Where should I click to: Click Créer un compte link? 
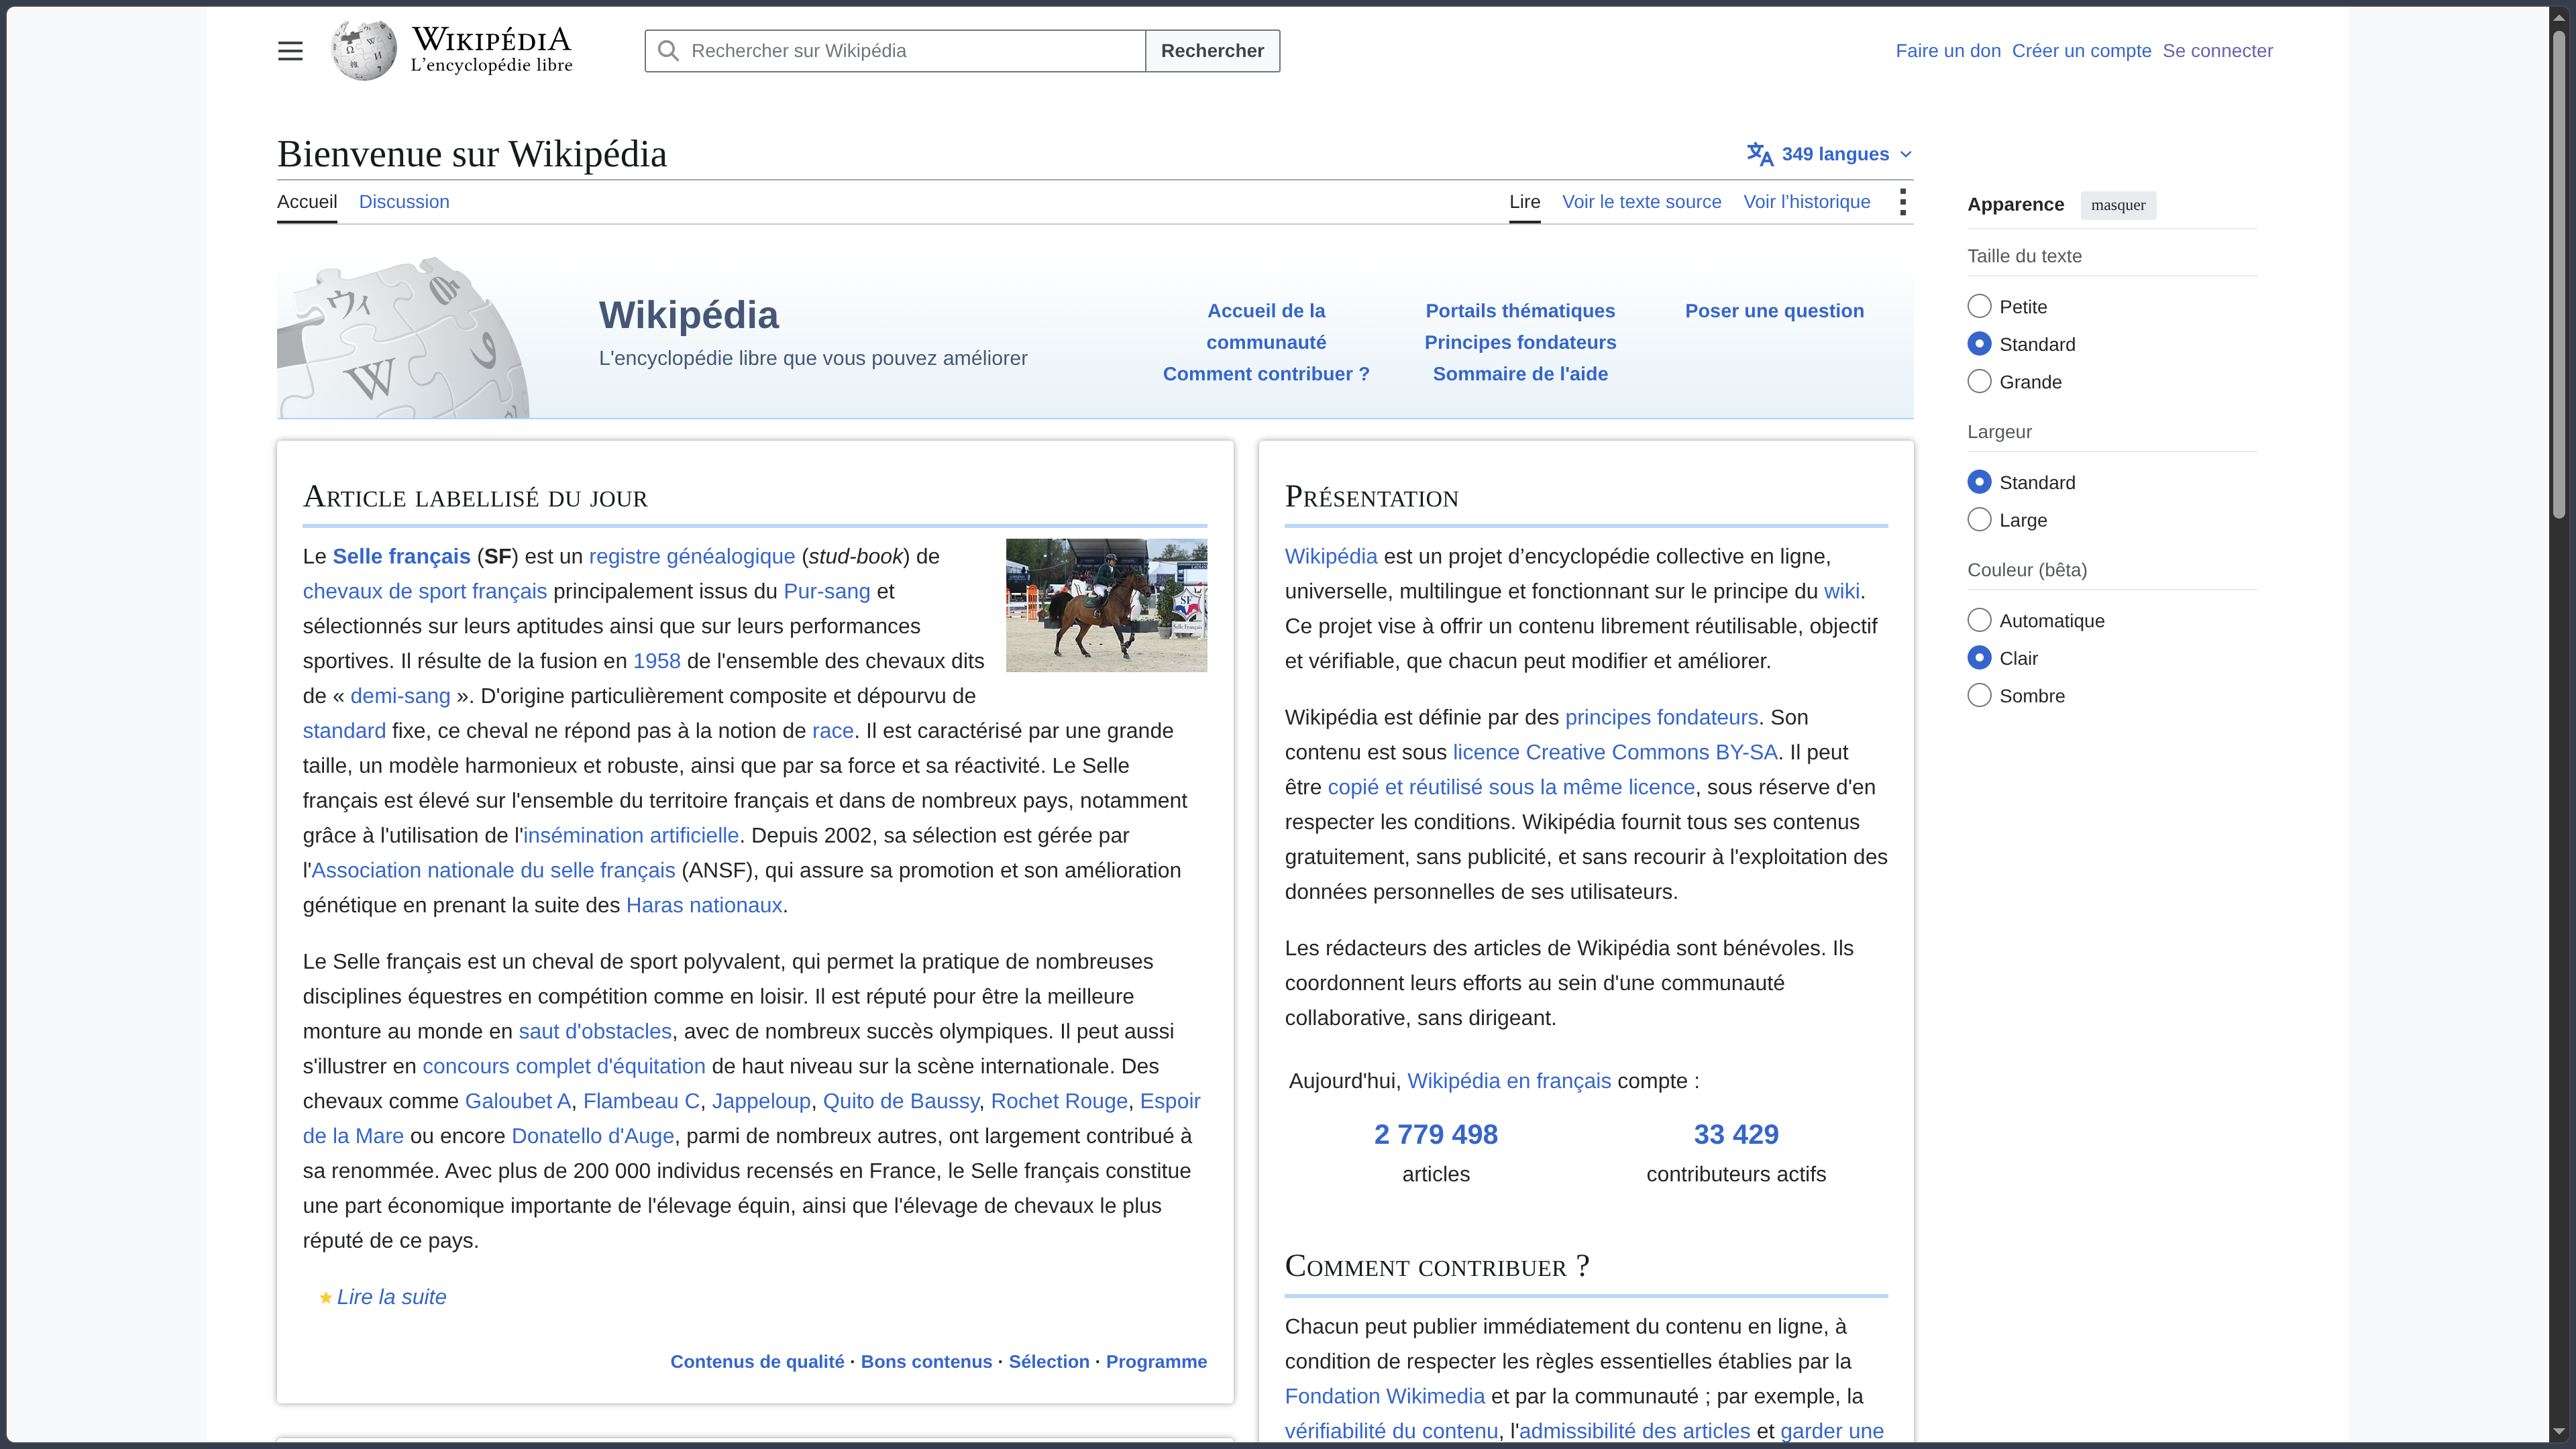(2081, 51)
